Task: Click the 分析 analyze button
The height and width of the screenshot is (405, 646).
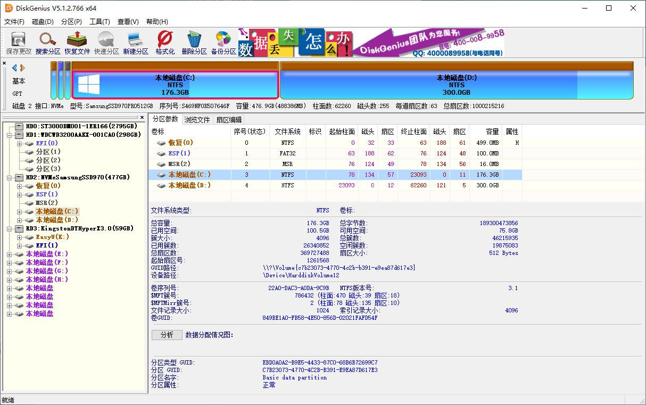Action: [x=167, y=335]
